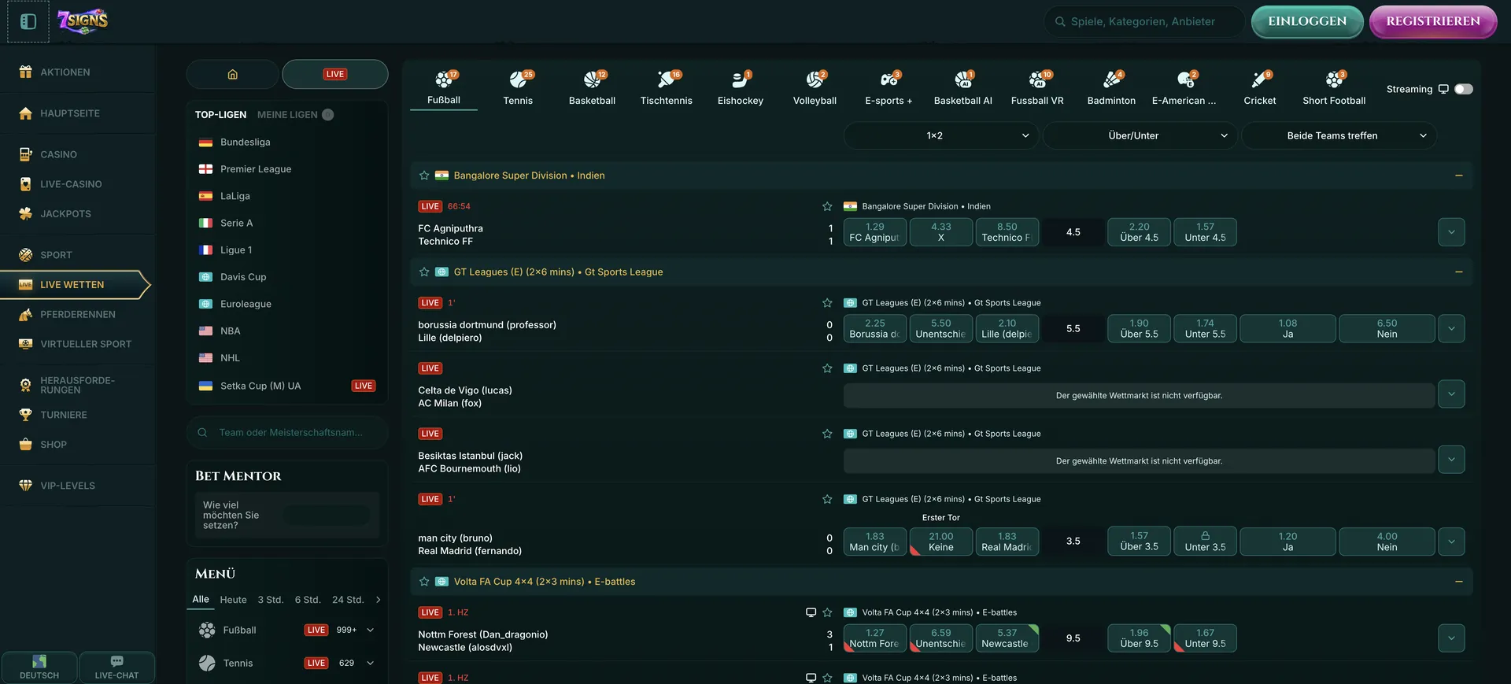Open the Premier League link

click(256, 169)
